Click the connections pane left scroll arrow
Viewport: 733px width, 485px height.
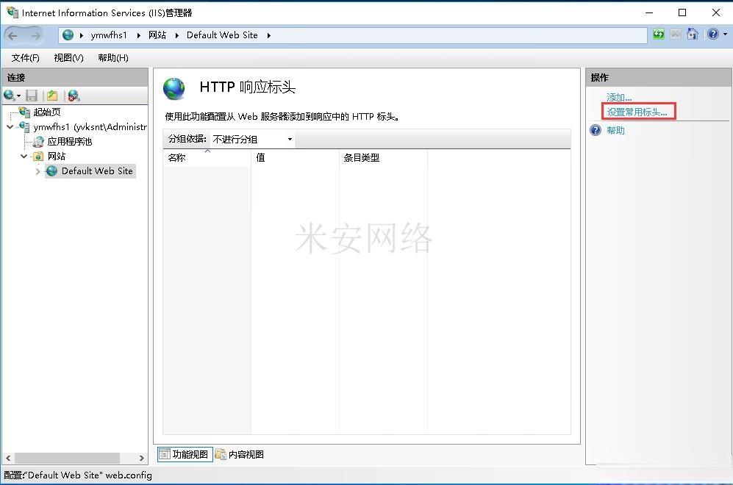pyautogui.click(x=8, y=458)
